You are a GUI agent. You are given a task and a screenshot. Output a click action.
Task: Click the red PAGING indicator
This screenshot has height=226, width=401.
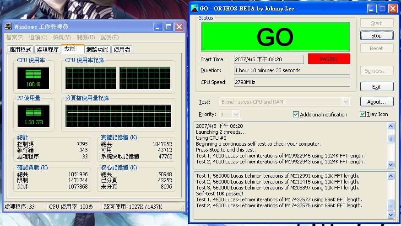[x=329, y=59]
